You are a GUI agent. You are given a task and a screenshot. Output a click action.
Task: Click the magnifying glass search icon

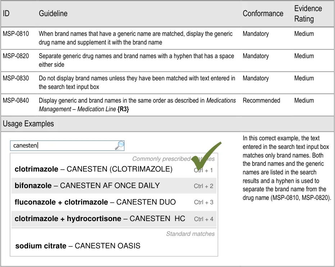[x=119, y=145]
